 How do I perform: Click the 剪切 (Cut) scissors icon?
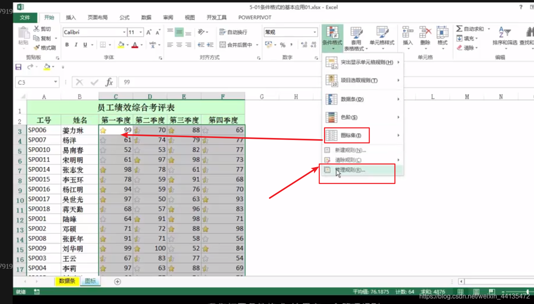pyautogui.click(x=36, y=28)
